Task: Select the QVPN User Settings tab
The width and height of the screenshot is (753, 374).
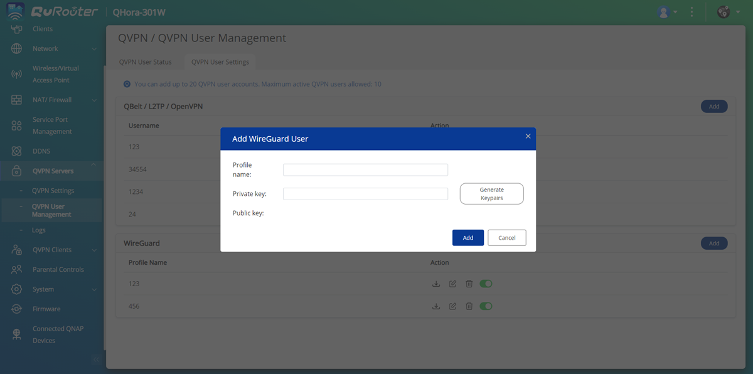Action: (220, 62)
